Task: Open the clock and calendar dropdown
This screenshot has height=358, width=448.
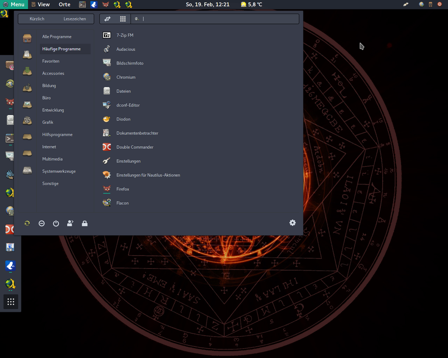Action: [x=208, y=5]
